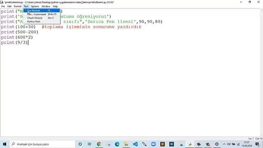Click the print(600*2) line
Screen dimensions: 263x148
[x=17, y=37]
